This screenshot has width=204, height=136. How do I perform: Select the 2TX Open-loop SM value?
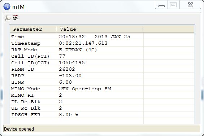[x=85, y=89]
